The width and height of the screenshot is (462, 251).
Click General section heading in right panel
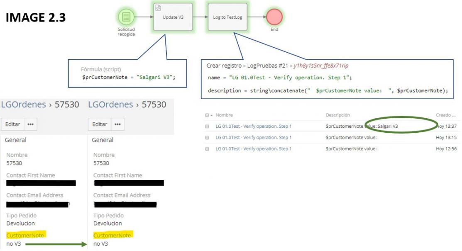[103, 140]
